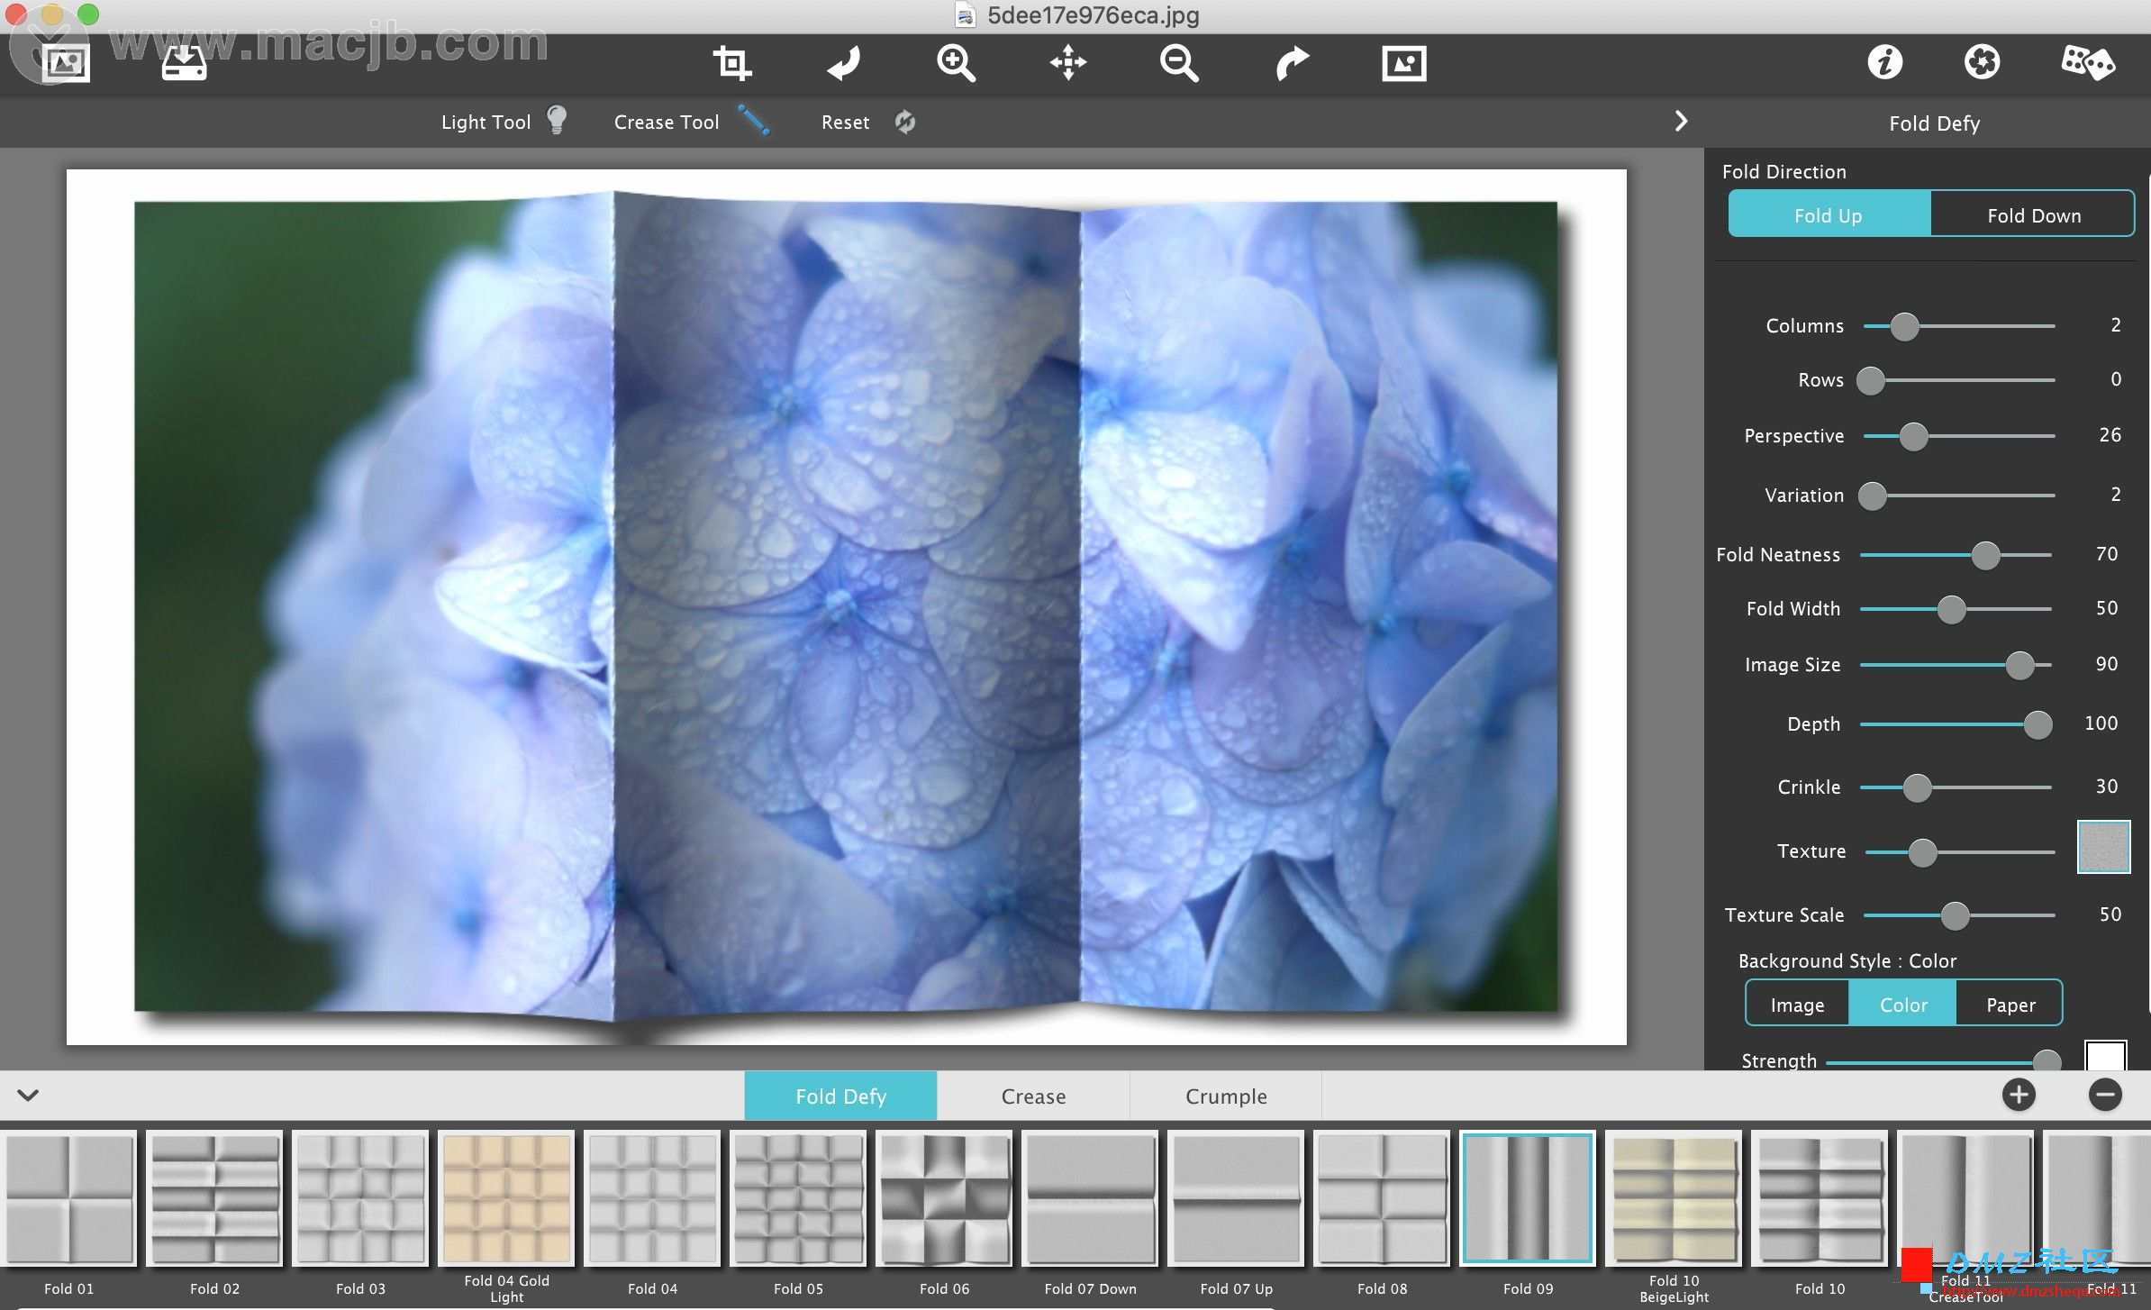
Task: Choose the Fold 02 preset thumbnail
Action: 214,1198
